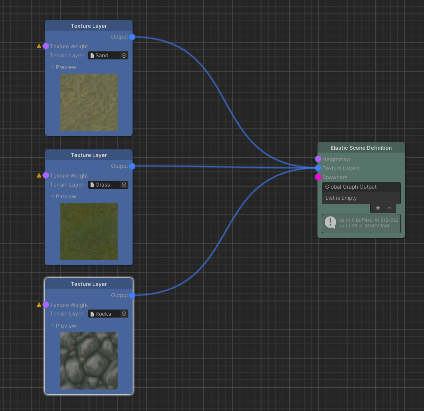Screen dimensions: 424x411
Task: Click the Sand object picker circle icon
Action: [124, 56]
